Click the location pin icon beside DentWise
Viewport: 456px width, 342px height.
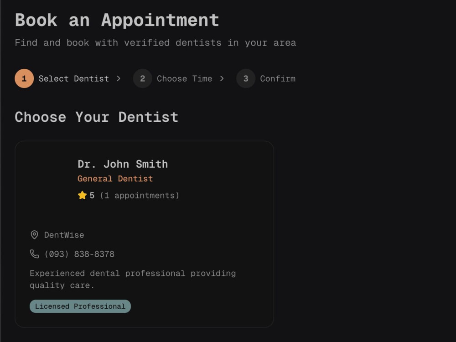[x=34, y=235]
